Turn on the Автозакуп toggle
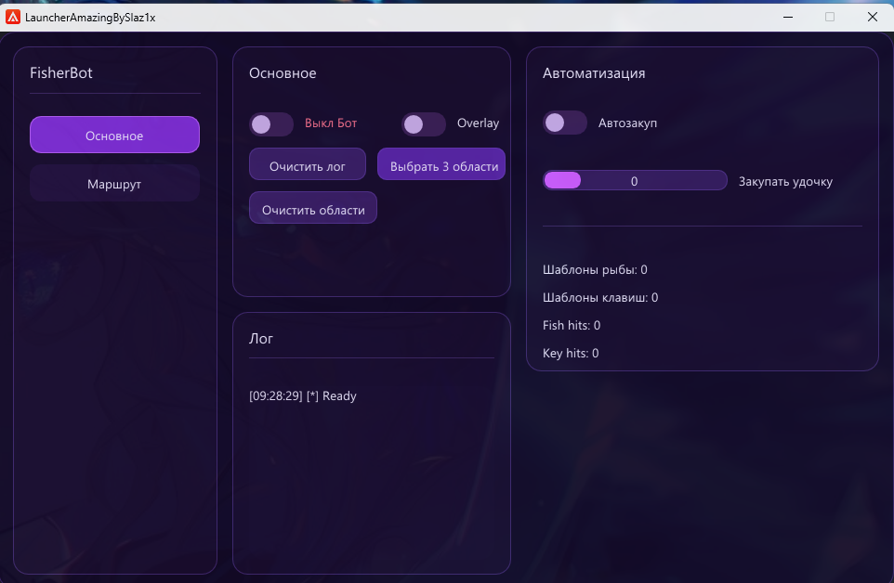The width and height of the screenshot is (894, 583). coord(565,123)
